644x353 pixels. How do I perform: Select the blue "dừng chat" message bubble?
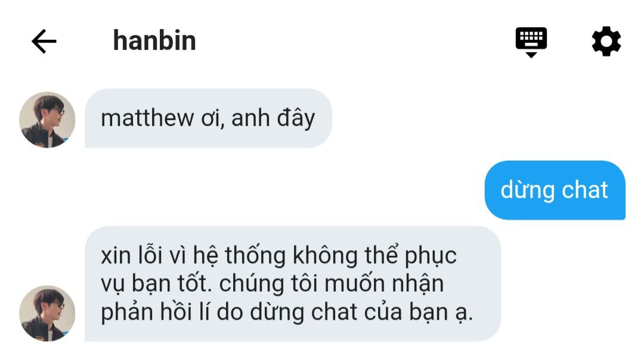click(x=555, y=190)
